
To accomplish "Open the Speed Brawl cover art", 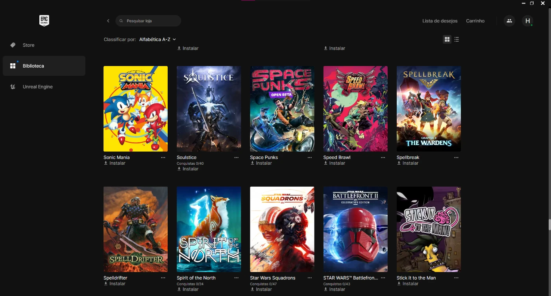I will pos(355,109).
